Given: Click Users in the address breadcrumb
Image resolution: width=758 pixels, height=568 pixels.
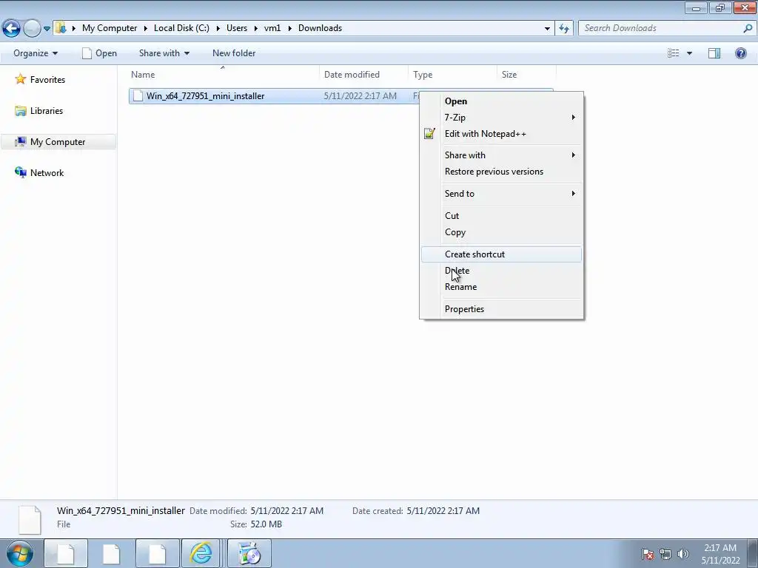Looking at the screenshot, I should coord(237,28).
